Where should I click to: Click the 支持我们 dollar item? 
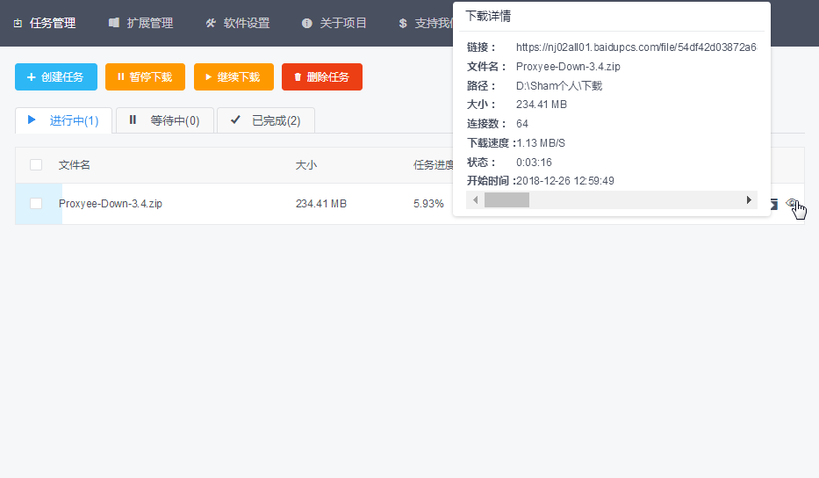[x=427, y=23]
